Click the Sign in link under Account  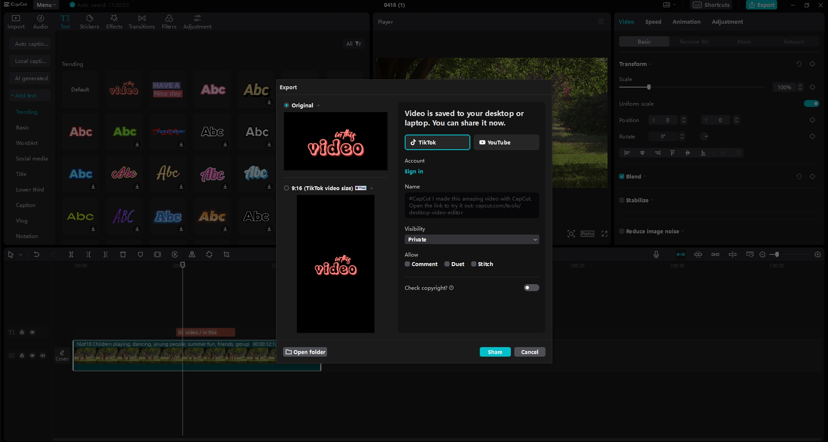[x=413, y=171]
